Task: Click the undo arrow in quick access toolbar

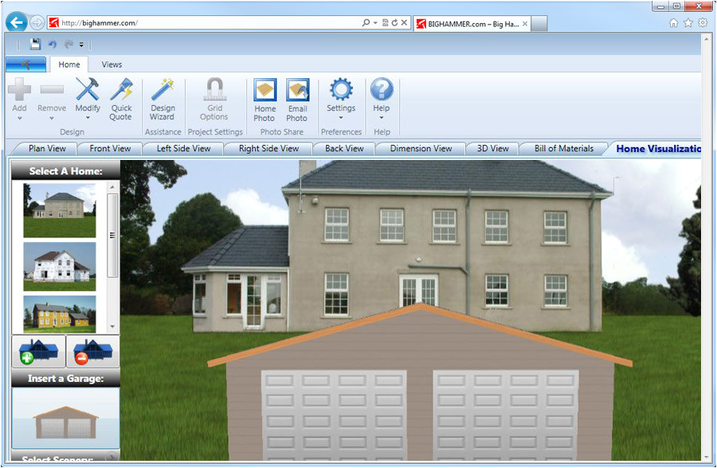Action: [x=53, y=45]
